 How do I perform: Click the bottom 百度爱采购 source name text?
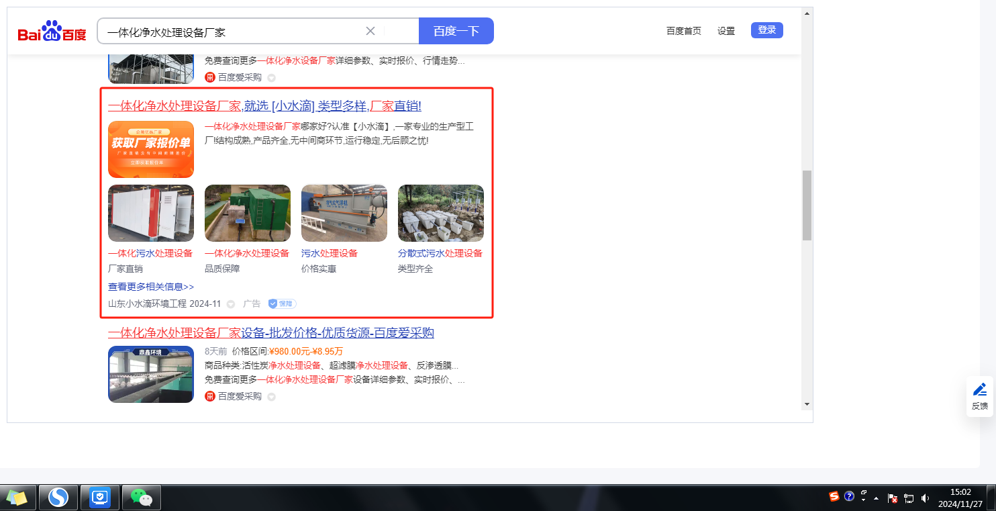point(240,397)
